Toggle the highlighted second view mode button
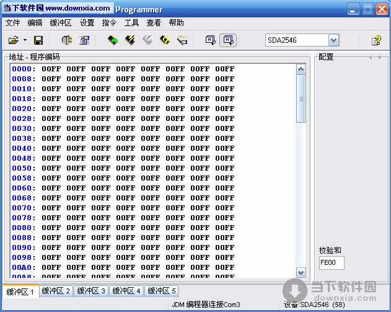The width and height of the screenshot is (391, 312). click(x=228, y=40)
